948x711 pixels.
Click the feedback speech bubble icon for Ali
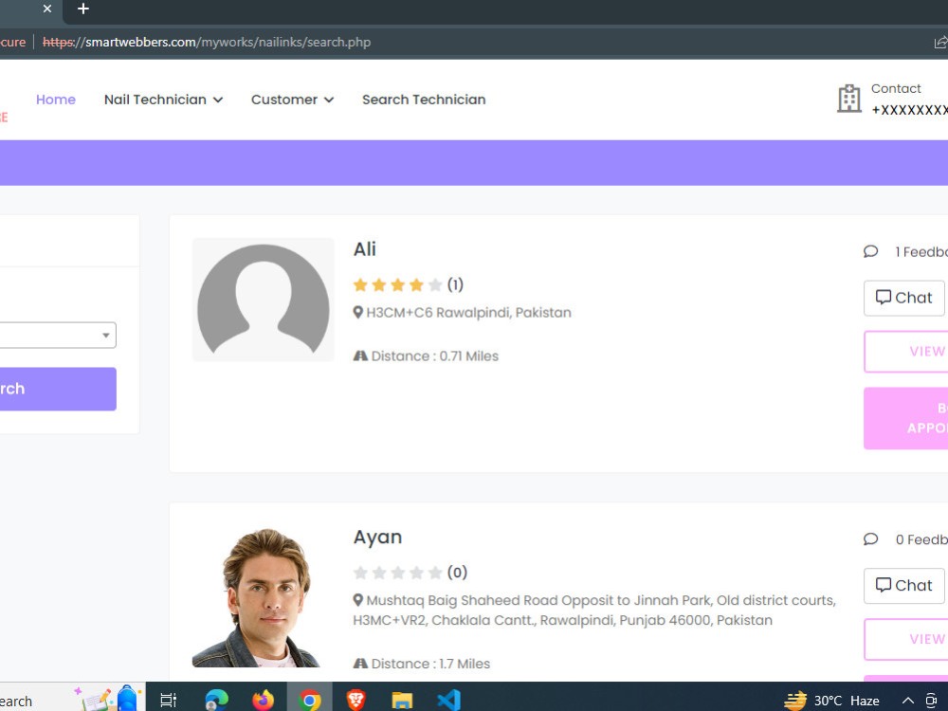pos(870,251)
